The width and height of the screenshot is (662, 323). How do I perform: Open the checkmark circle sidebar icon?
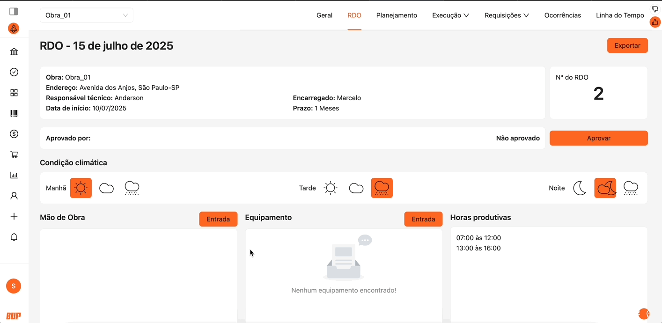[14, 72]
